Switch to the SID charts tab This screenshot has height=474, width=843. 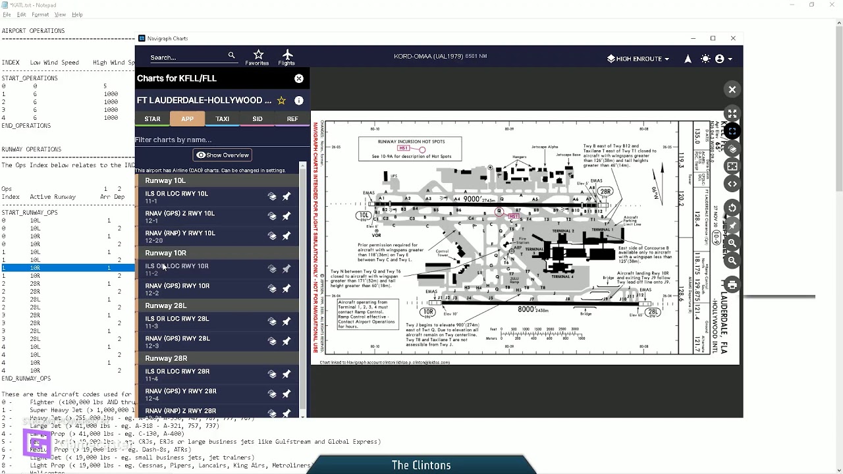tap(258, 119)
